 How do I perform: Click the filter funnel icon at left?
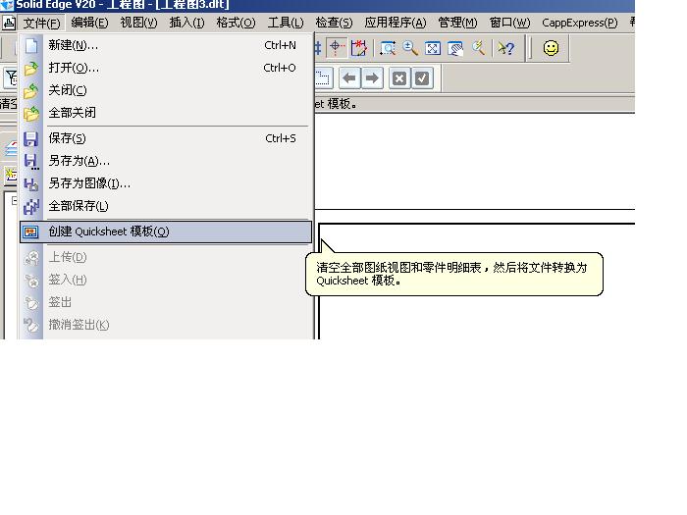pos(11,77)
